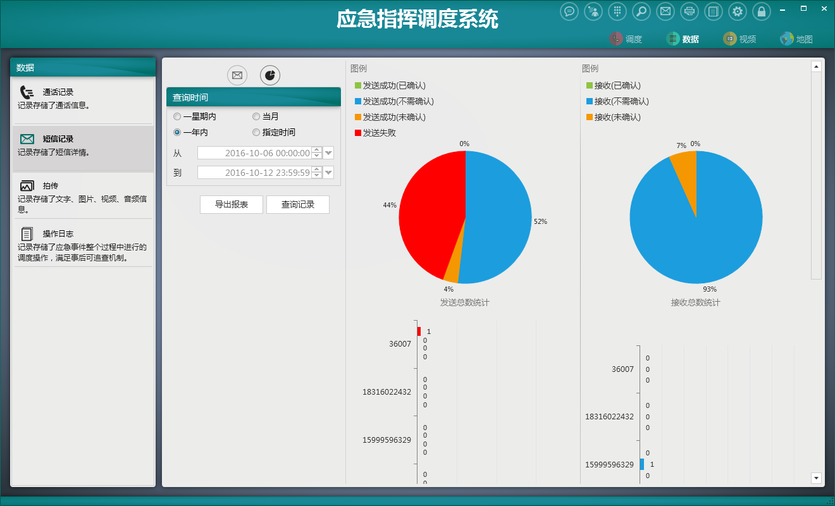The width and height of the screenshot is (835, 506).
Task: Click the printer icon
Action: click(x=690, y=11)
